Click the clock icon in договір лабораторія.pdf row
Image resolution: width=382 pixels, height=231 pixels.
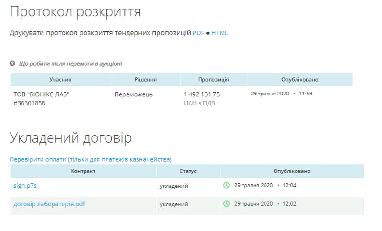coord(227,204)
